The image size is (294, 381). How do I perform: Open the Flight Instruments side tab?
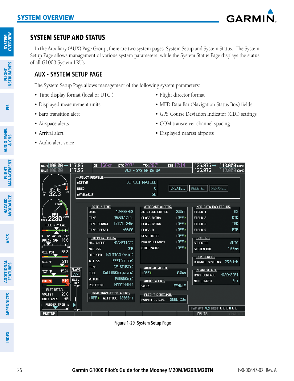[7, 75]
